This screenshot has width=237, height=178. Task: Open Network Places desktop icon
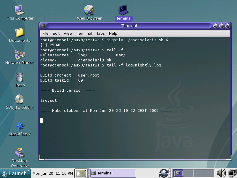20,57
